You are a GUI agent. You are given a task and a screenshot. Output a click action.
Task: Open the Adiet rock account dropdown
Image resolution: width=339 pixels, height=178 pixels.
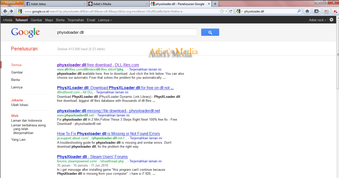pos(317,20)
